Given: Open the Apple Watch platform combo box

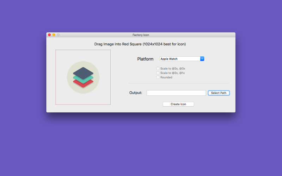Looking at the screenshot, I should pyautogui.click(x=182, y=59).
